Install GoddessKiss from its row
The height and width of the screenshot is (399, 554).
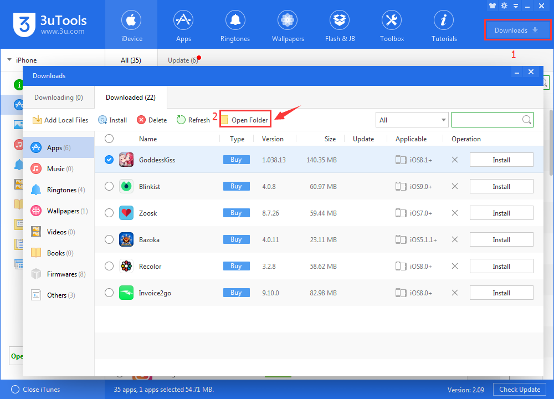point(501,160)
